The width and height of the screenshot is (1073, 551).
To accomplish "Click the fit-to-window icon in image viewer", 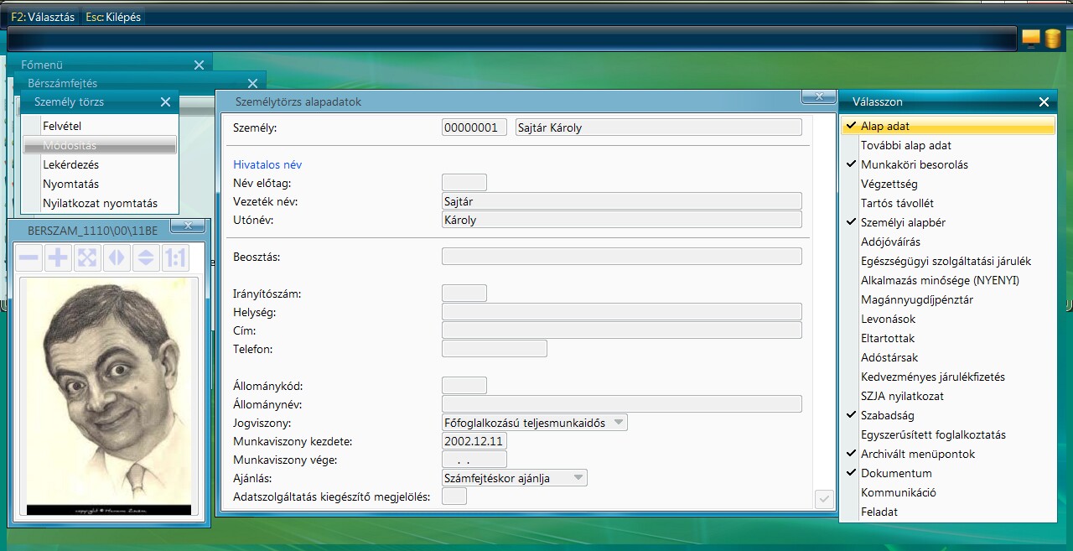I will point(87,258).
